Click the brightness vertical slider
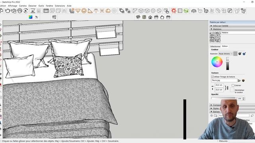 228,64
